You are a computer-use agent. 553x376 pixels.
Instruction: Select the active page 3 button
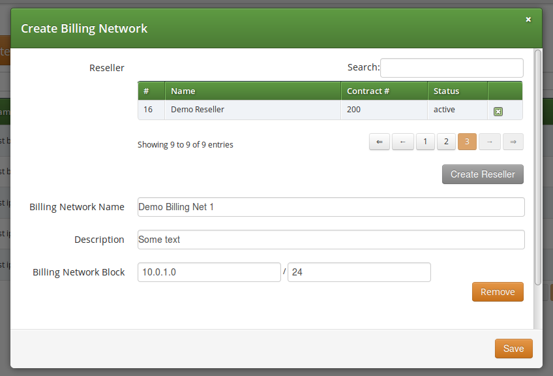coord(468,142)
